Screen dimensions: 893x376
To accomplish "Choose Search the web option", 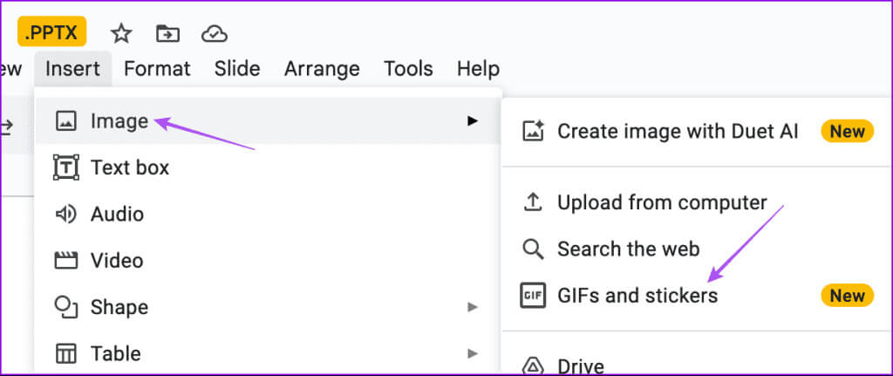I will coord(628,250).
